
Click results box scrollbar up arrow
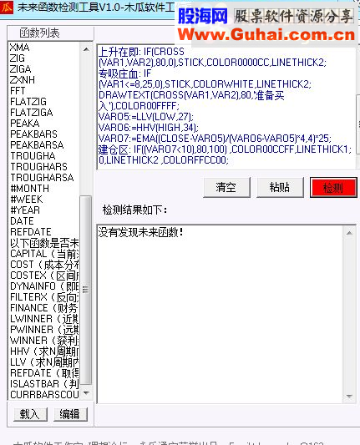349,233
